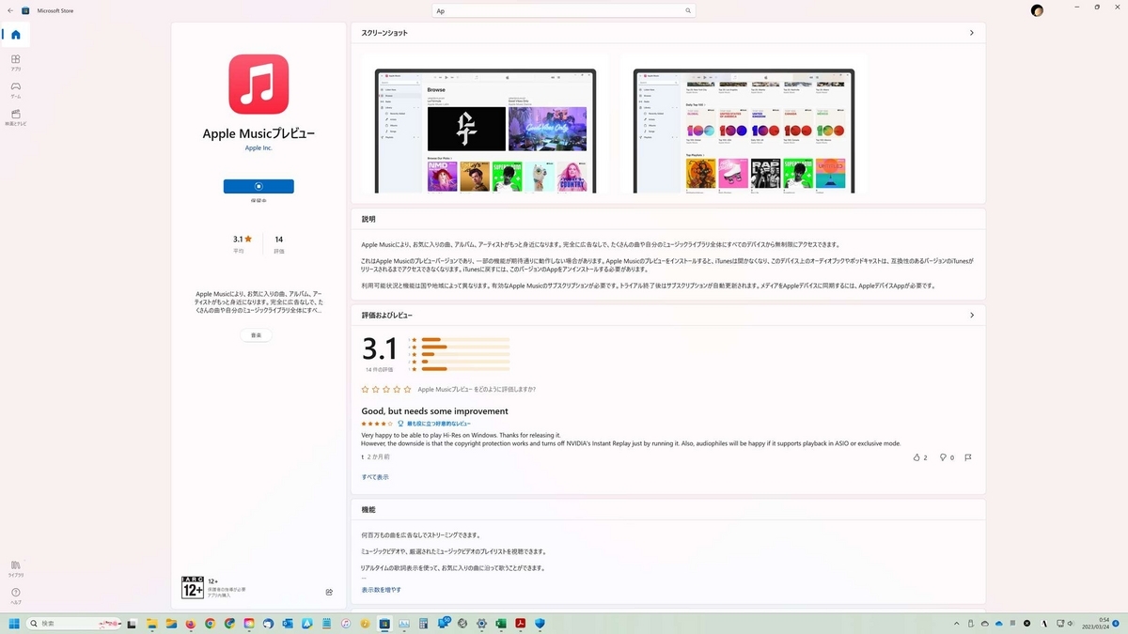Rate the app five stars
The image size is (1128, 634).
coord(408,389)
